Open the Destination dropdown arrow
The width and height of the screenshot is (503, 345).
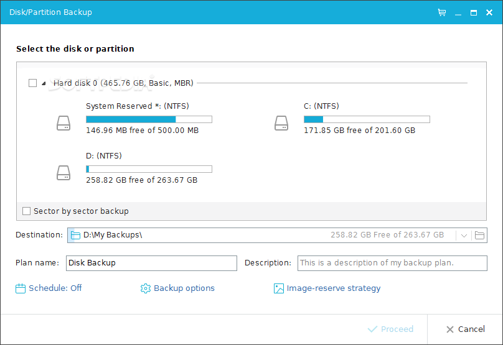pos(464,236)
